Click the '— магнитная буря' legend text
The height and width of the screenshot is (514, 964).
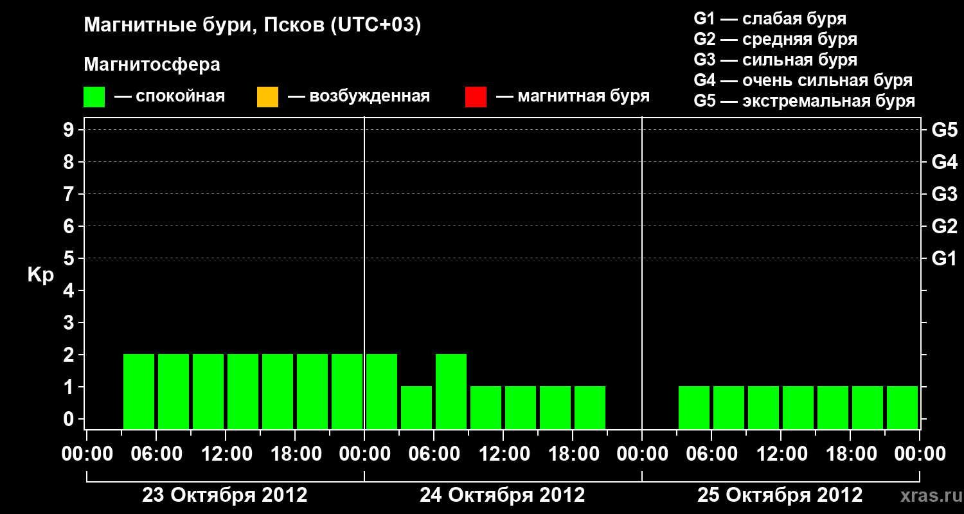(573, 97)
